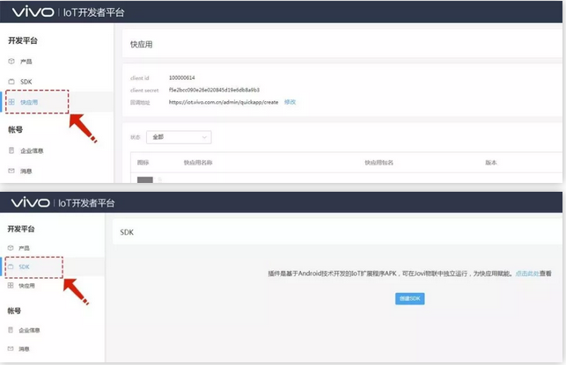Click the 修改 link beside the callback URL
The width and height of the screenshot is (566, 365).
pyautogui.click(x=290, y=102)
